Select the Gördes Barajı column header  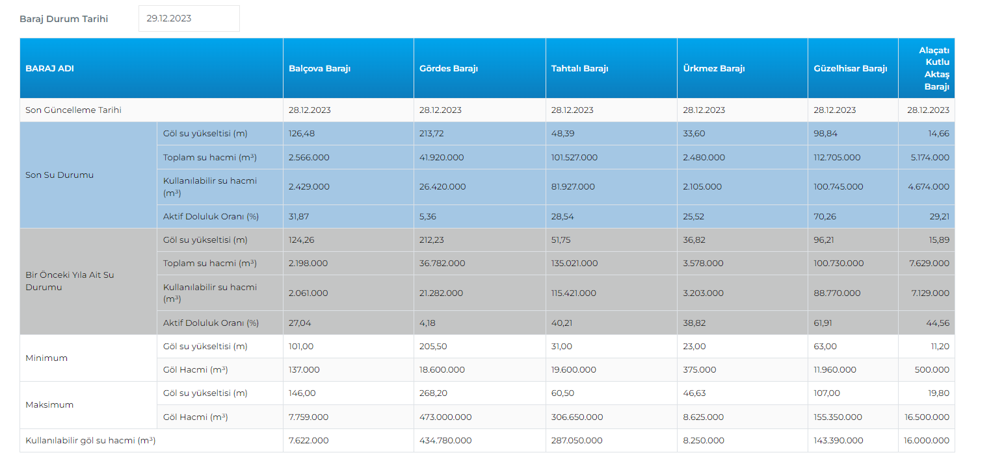click(x=449, y=69)
